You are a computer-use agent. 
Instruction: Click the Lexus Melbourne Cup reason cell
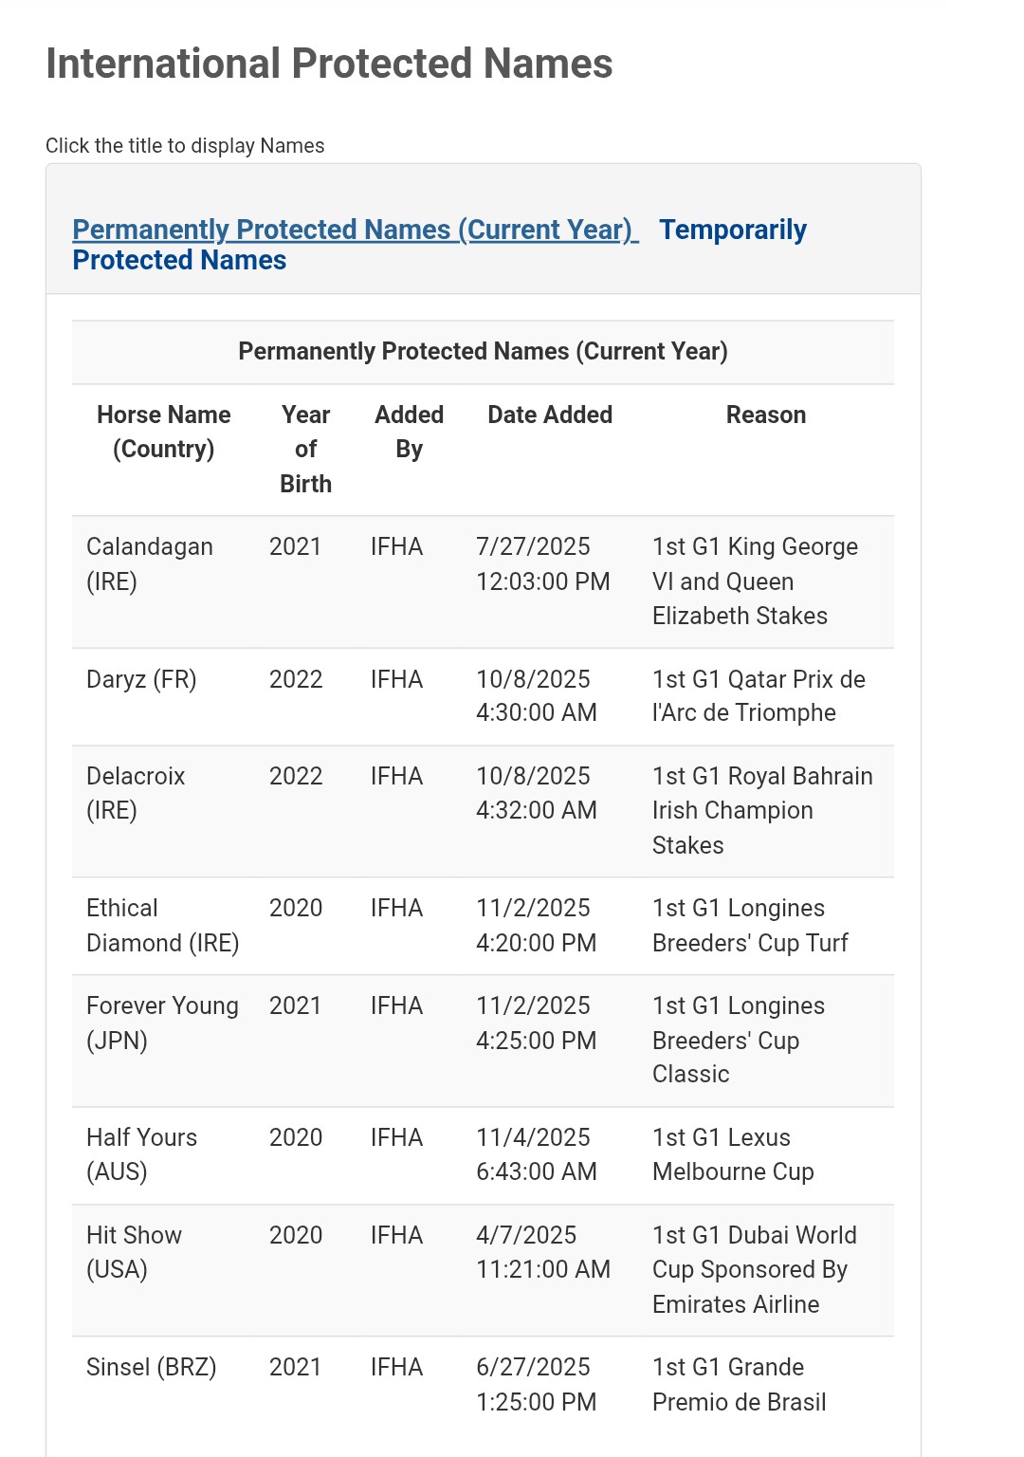(733, 1154)
